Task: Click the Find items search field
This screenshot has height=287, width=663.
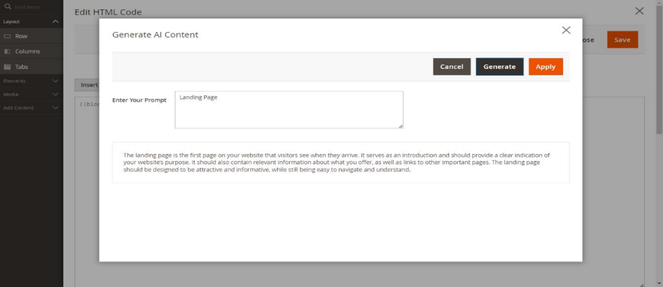Action: 32,7
